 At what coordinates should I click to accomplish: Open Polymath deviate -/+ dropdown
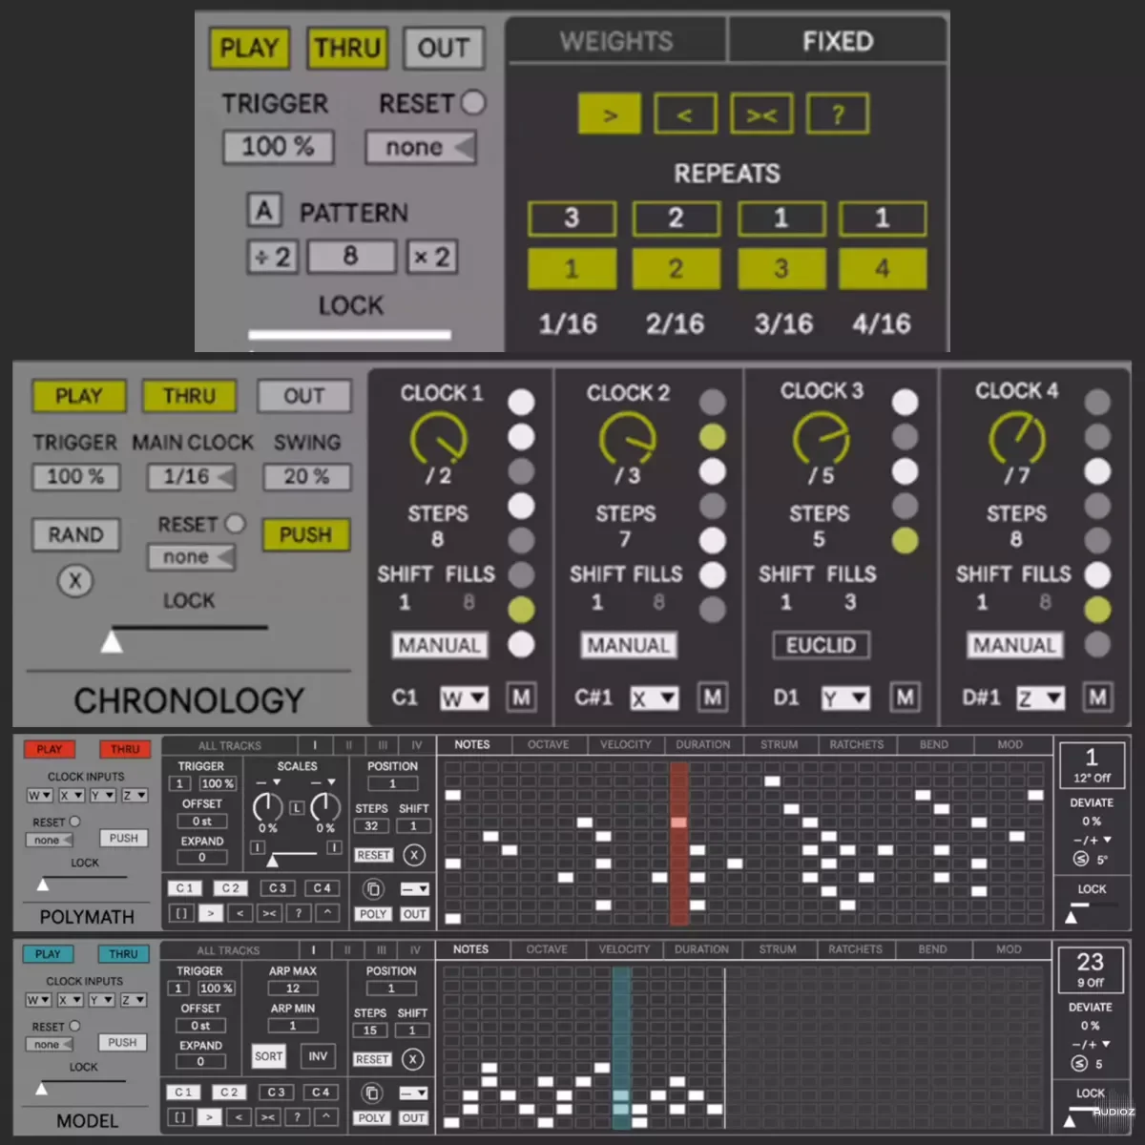(1092, 840)
